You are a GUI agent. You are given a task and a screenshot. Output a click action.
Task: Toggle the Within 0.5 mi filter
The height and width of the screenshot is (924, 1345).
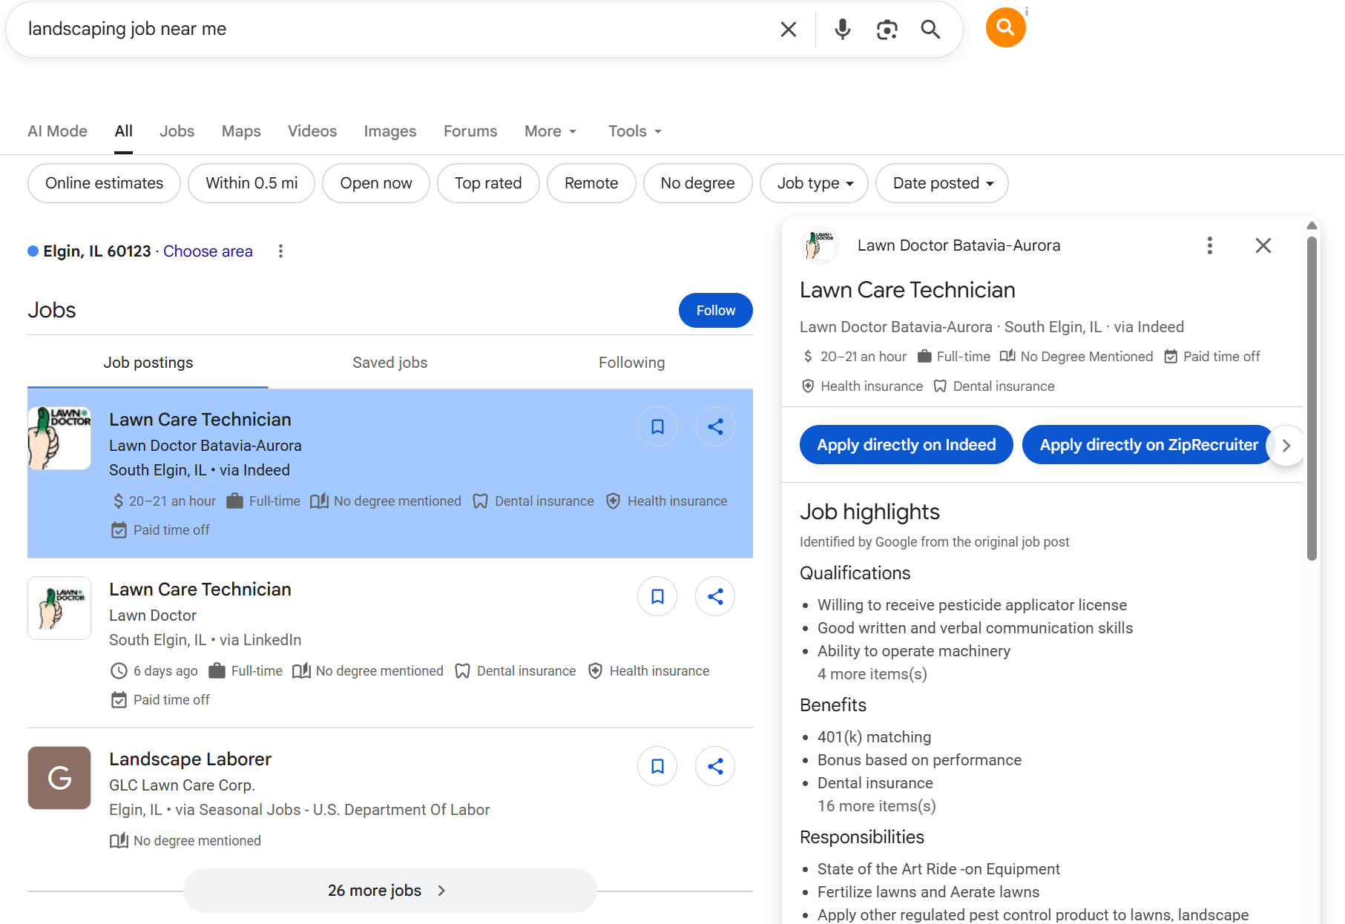(x=251, y=183)
